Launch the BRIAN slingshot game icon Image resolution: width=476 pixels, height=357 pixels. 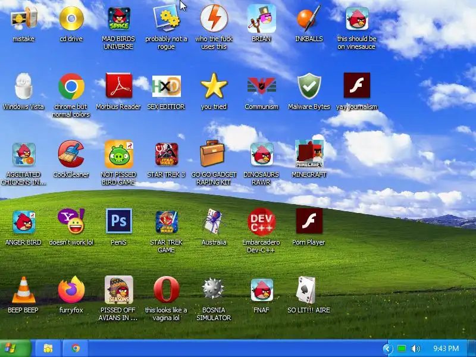261,18
